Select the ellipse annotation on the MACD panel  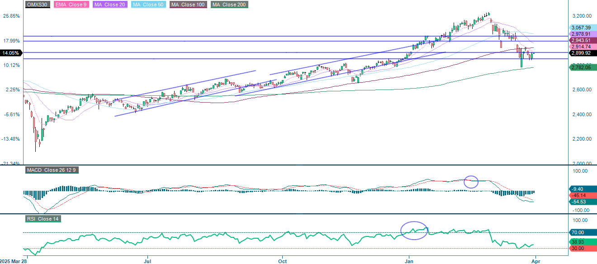(x=471, y=182)
